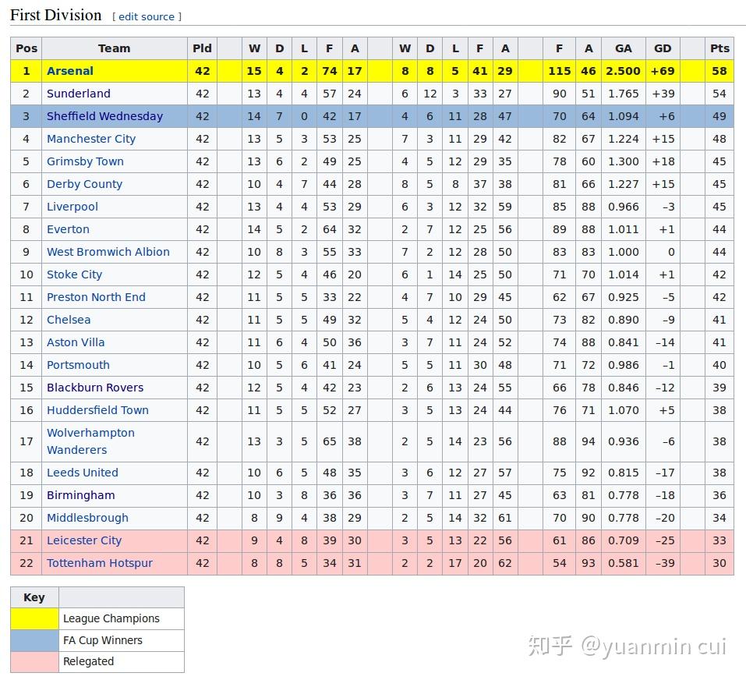Open the Derby County link
Image resolution: width=746 pixels, height=680 pixels.
[84, 184]
